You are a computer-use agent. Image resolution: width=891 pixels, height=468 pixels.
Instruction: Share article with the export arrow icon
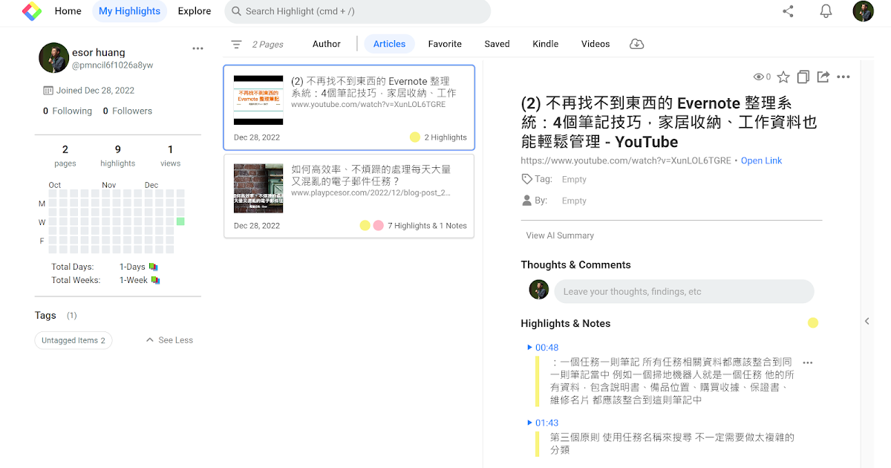click(823, 77)
